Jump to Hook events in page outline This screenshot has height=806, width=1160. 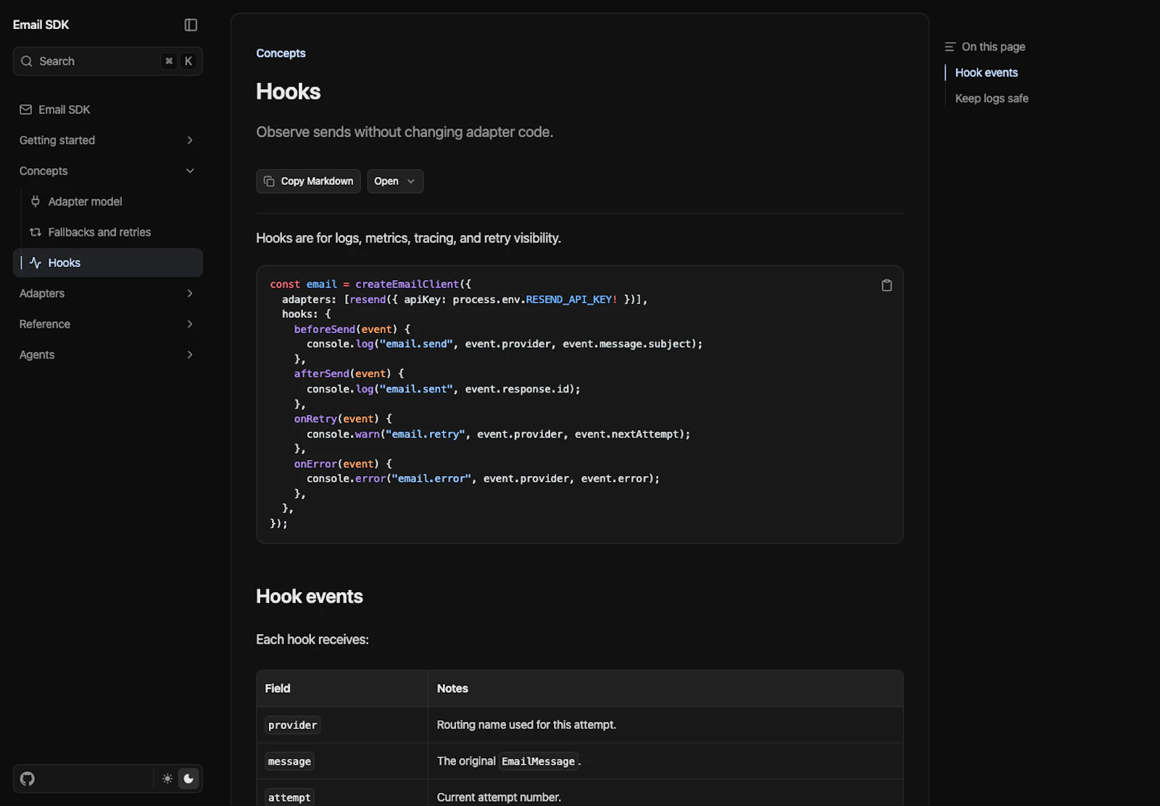click(x=986, y=73)
